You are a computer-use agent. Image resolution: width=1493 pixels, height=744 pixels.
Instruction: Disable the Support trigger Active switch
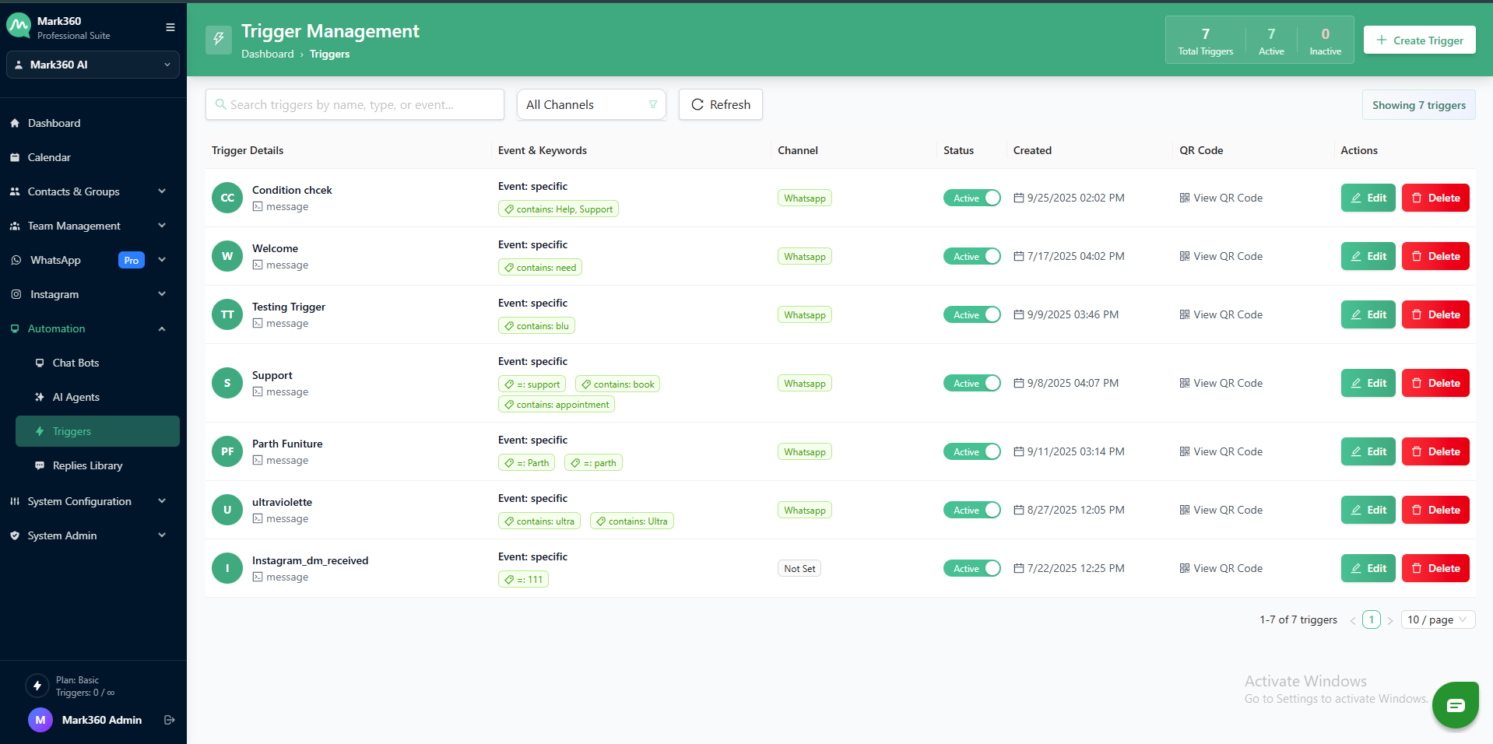tap(971, 383)
